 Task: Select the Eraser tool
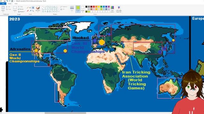[28, 11]
